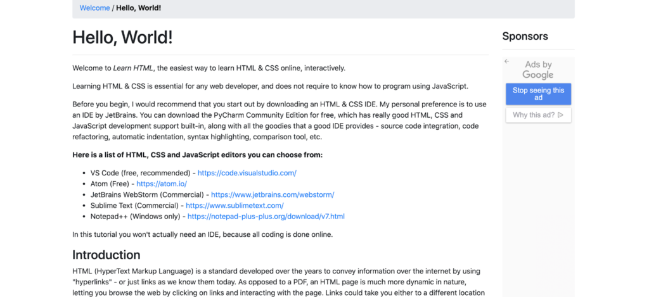Viewport: 649px width, 297px height.
Task: Open the Welcome breadcrumb link
Action: click(x=94, y=8)
